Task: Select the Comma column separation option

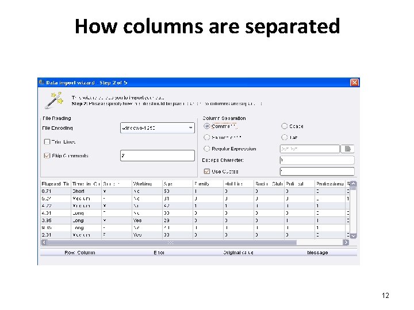Action: [x=207, y=126]
